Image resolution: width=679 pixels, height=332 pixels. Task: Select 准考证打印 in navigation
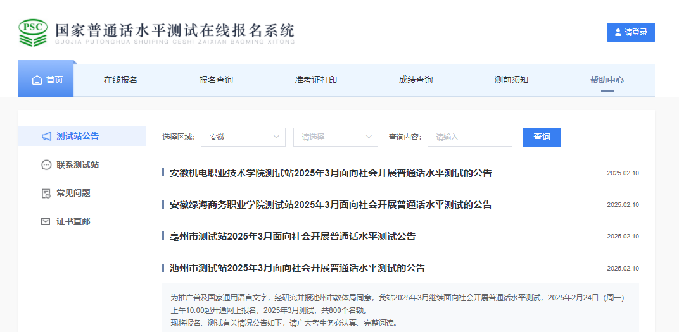(315, 80)
